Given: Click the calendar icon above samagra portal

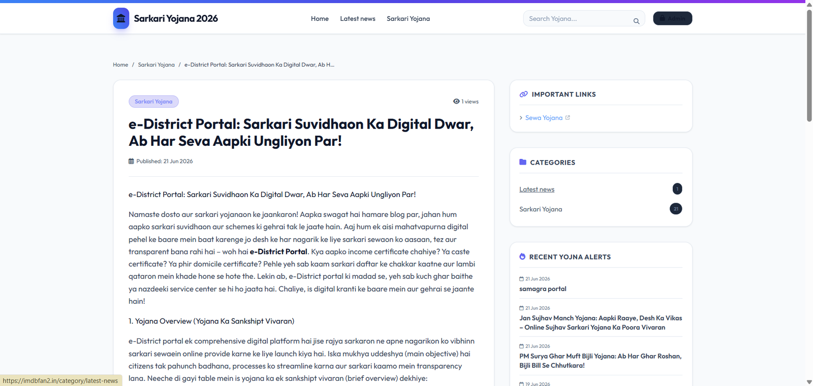Looking at the screenshot, I should tap(521, 279).
